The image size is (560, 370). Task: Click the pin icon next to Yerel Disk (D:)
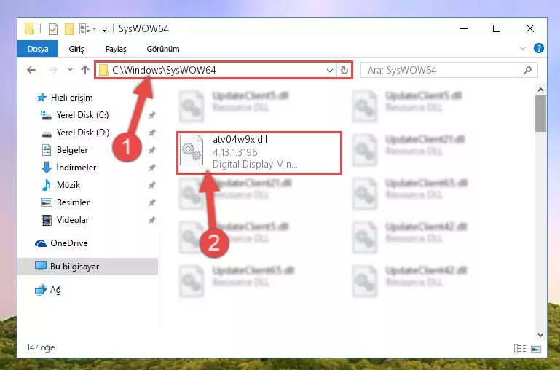point(152,133)
